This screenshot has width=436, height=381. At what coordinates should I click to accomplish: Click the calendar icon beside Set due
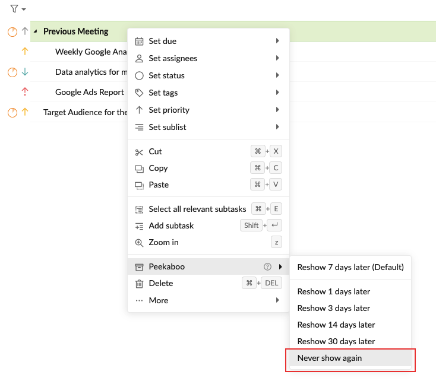[x=139, y=42]
